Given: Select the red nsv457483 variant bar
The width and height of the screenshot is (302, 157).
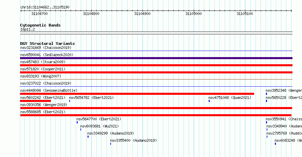Looking at the screenshot, I should pos(156,65).
